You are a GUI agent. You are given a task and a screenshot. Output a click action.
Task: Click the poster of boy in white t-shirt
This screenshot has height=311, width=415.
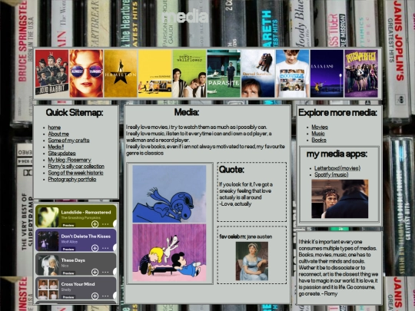pos(293,73)
